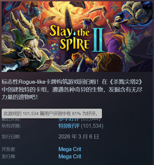The image size is (154, 165).
Task: Open the 特别好评 all reviews link
Action: tap(69, 126)
